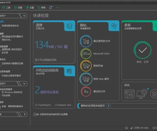Screen dimensions: 157x131
Task: Click the help icon beside 帮助
Action: pyautogui.click(x=39, y=8)
